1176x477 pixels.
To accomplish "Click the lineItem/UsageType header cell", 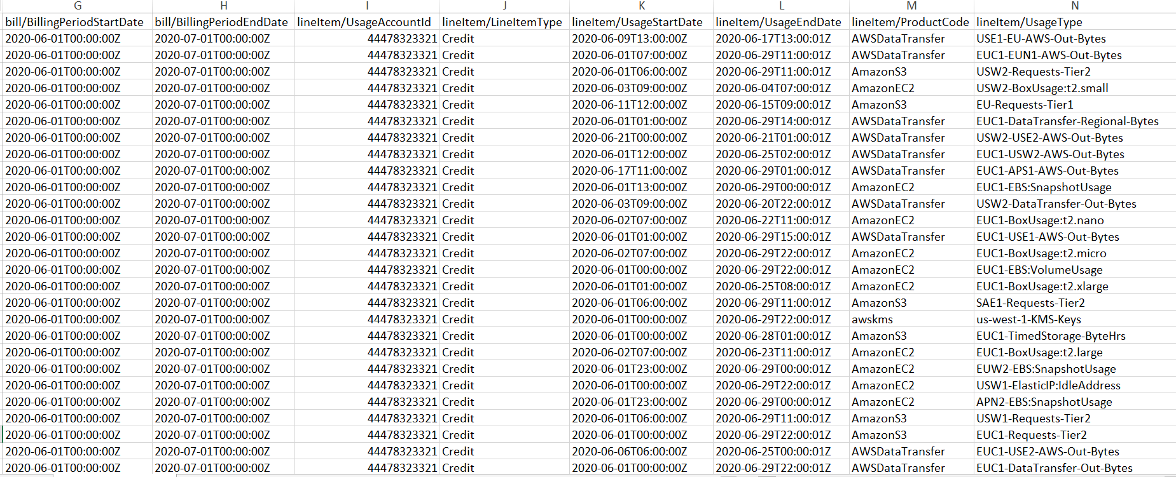I will coord(1029,22).
